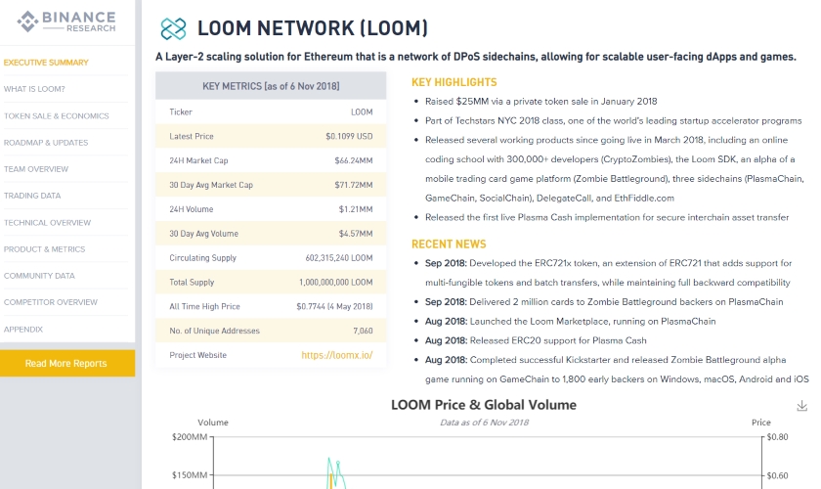The image size is (821, 489).
Task: Click the Techstars NYC 2018 class bullet
Action: pyautogui.click(x=613, y=120)
